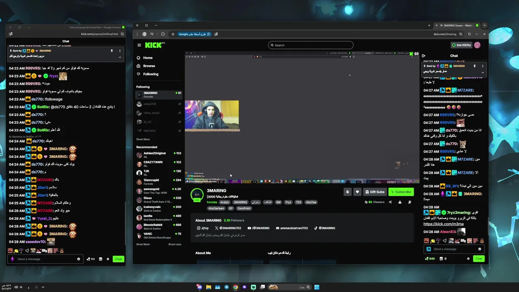
Task: Share the 3MARING stream
Action: tap(390, 202)
